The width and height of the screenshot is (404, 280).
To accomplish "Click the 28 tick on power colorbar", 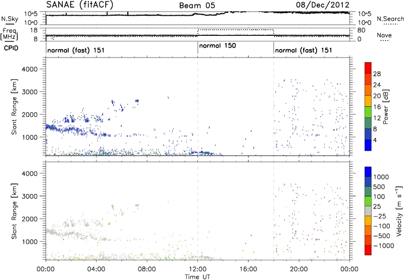I will pyautogui.click(x=377, y=74).
